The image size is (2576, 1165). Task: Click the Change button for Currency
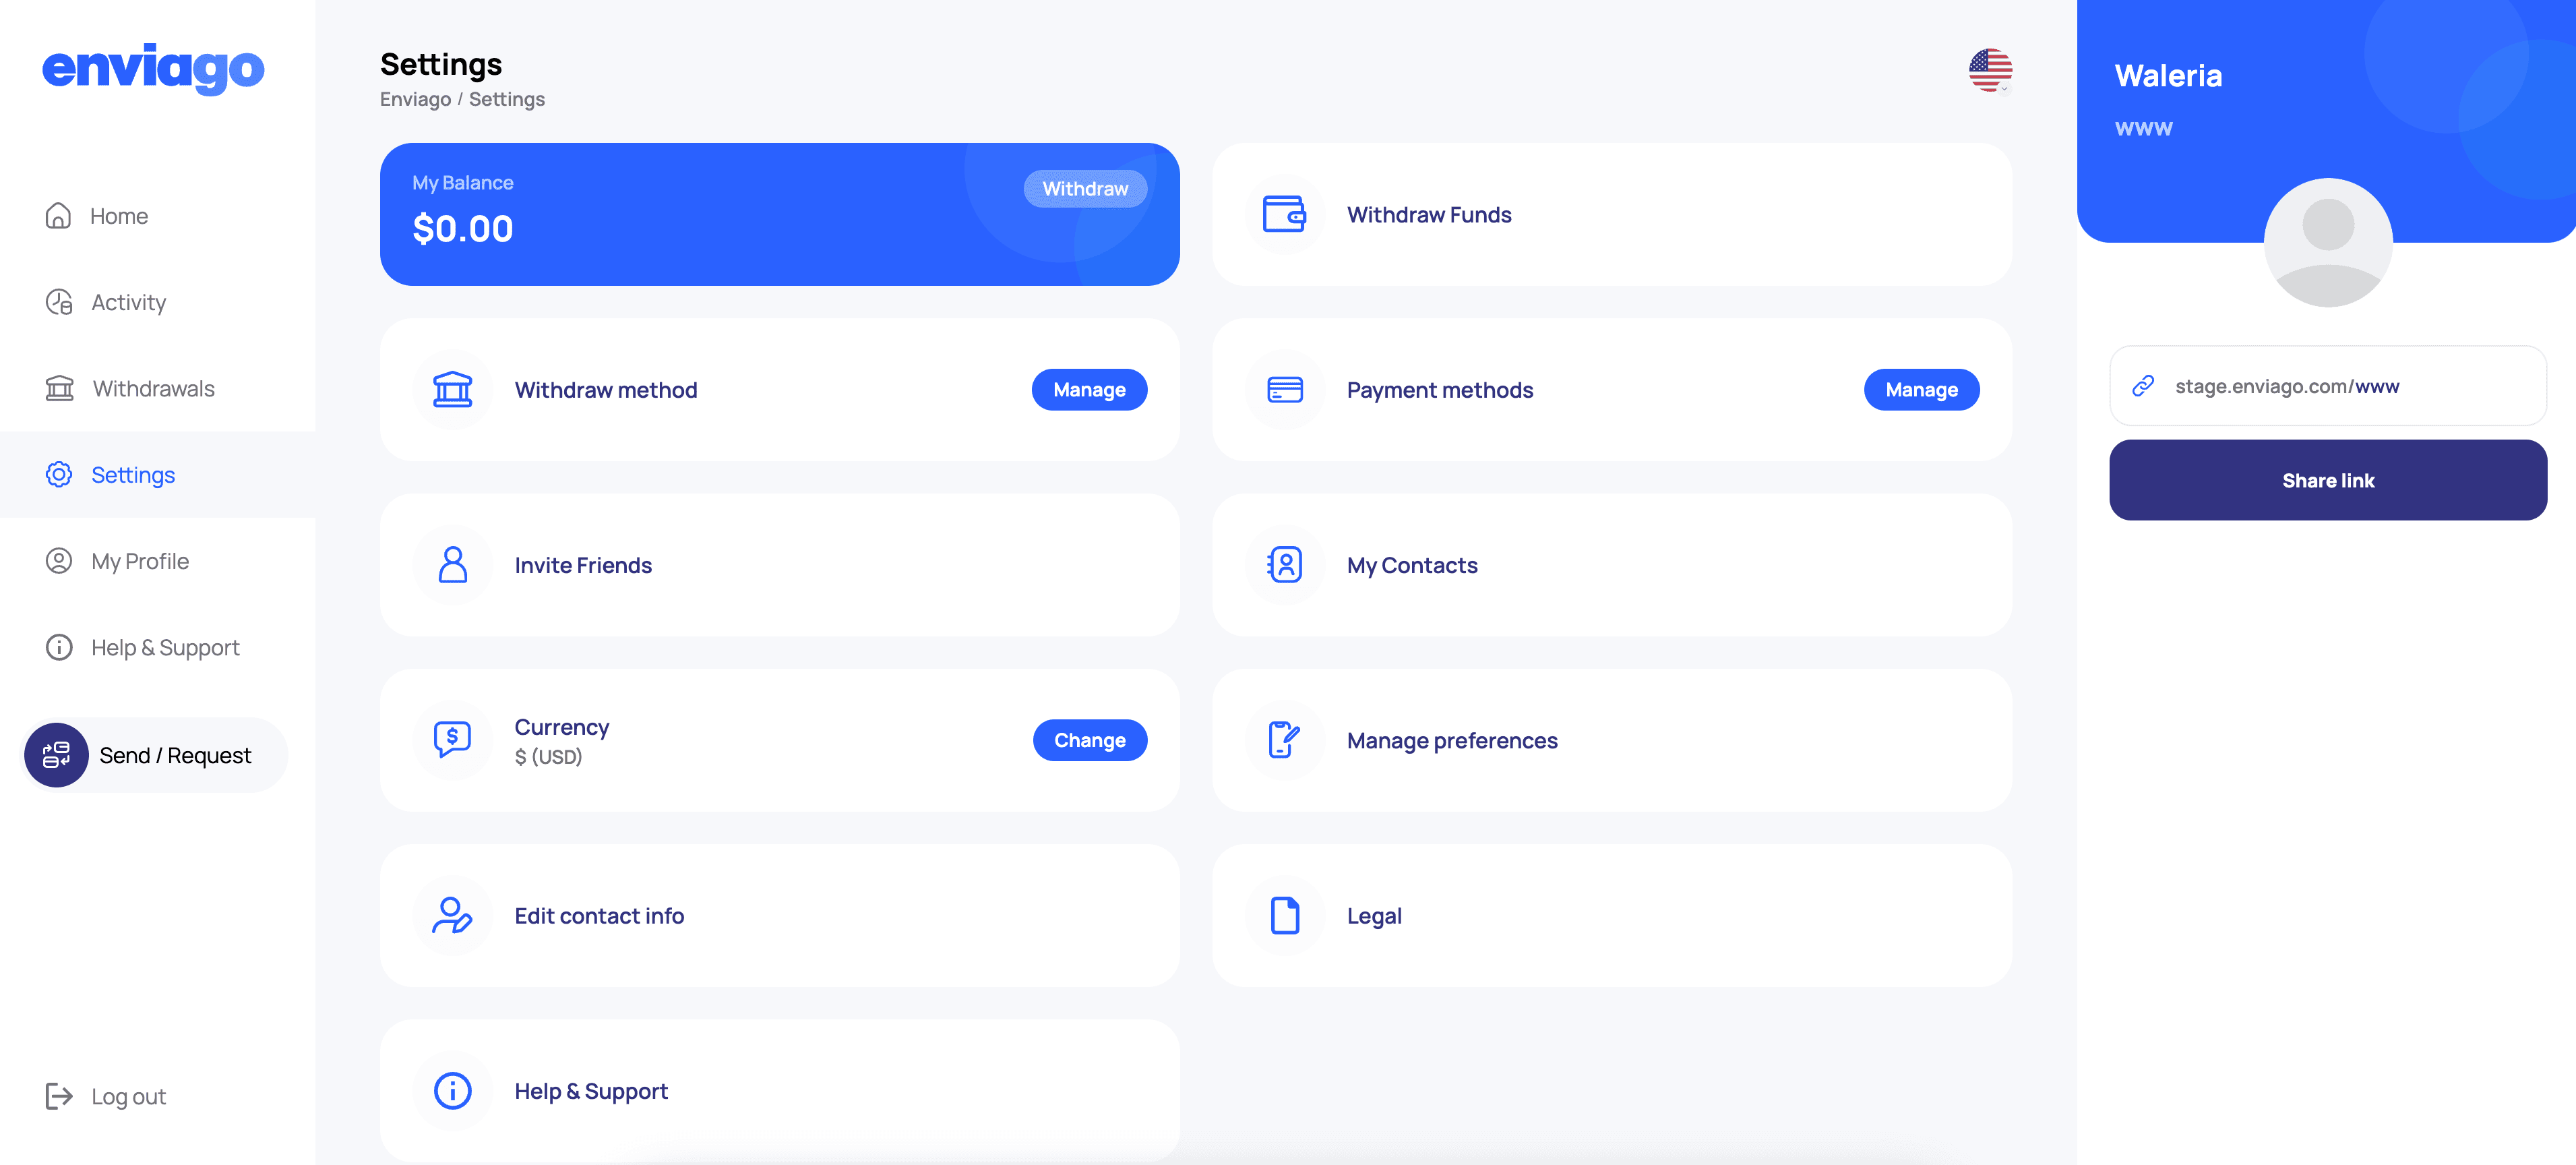(x=1089, y=740)
